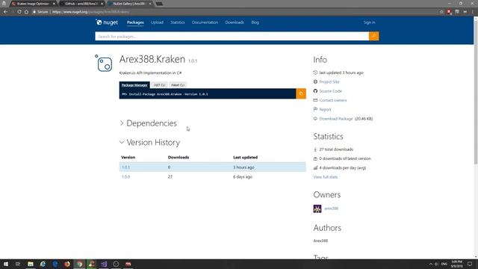The image size is (478, 269).
Task: Click the globe icon next to Project Site
Action: click(315, 81)
